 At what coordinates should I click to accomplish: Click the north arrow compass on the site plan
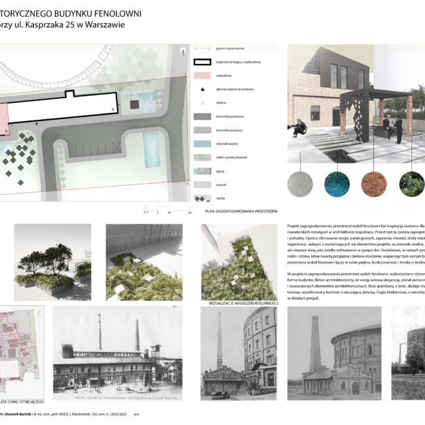pos(183,50)
